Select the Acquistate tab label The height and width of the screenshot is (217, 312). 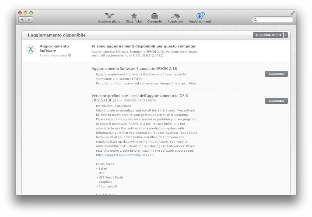click(175, 22)
